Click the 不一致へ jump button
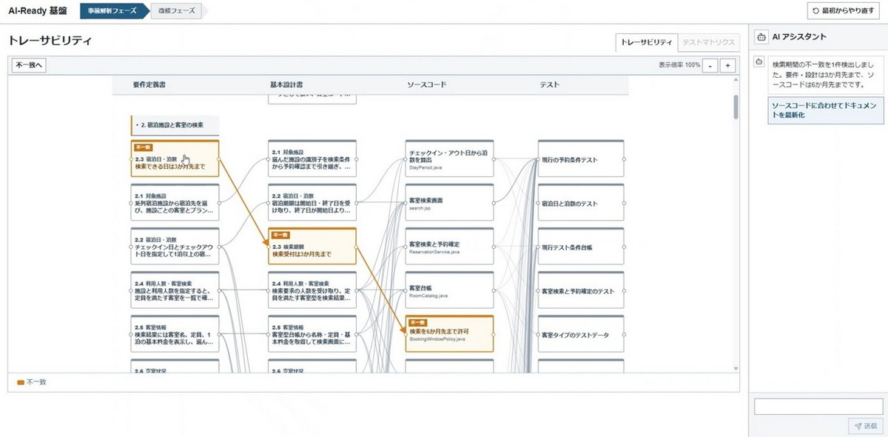This screenshot has width=888, height=437. (30, 65)
